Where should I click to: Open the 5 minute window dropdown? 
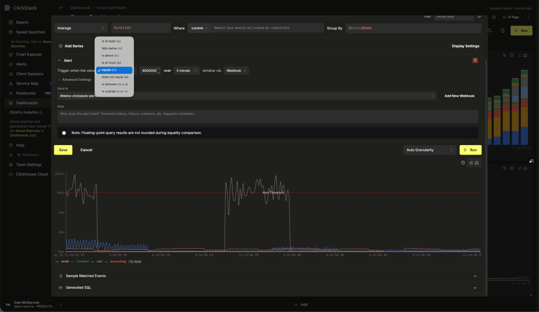[x=186, y=70]
